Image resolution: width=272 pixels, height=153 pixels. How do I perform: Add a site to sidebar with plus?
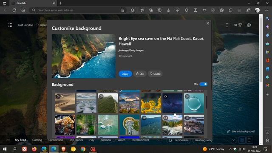coord(267,94)
